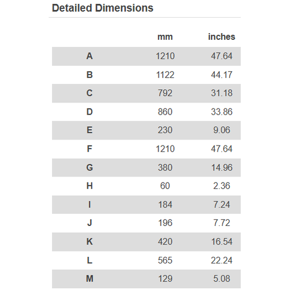290x290 pixels.
Task: Click row label A
Action: click(x=90, y=56)
